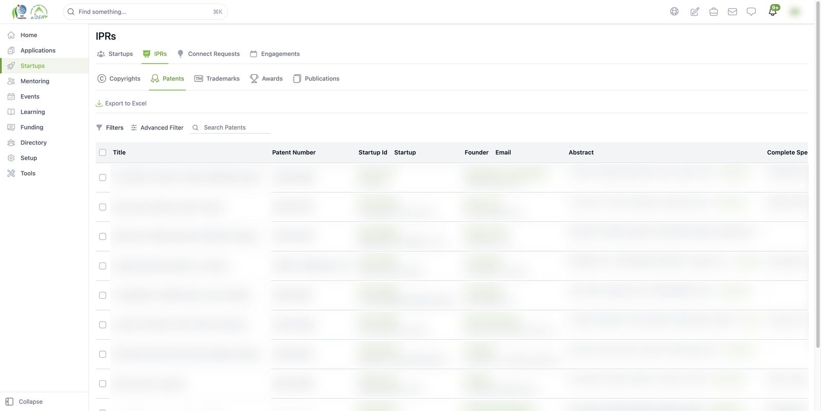Switch to Connect Requests tab
The width and height of the screenshot is (821, 411).
coord(208,54)
